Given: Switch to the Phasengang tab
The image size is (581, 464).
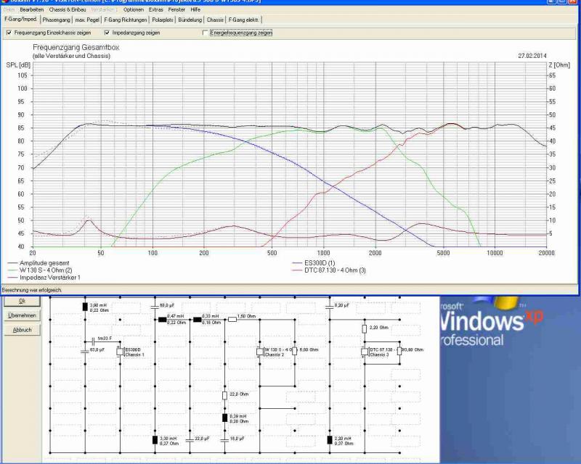Looking at the screenshot, I should [55, 20].
